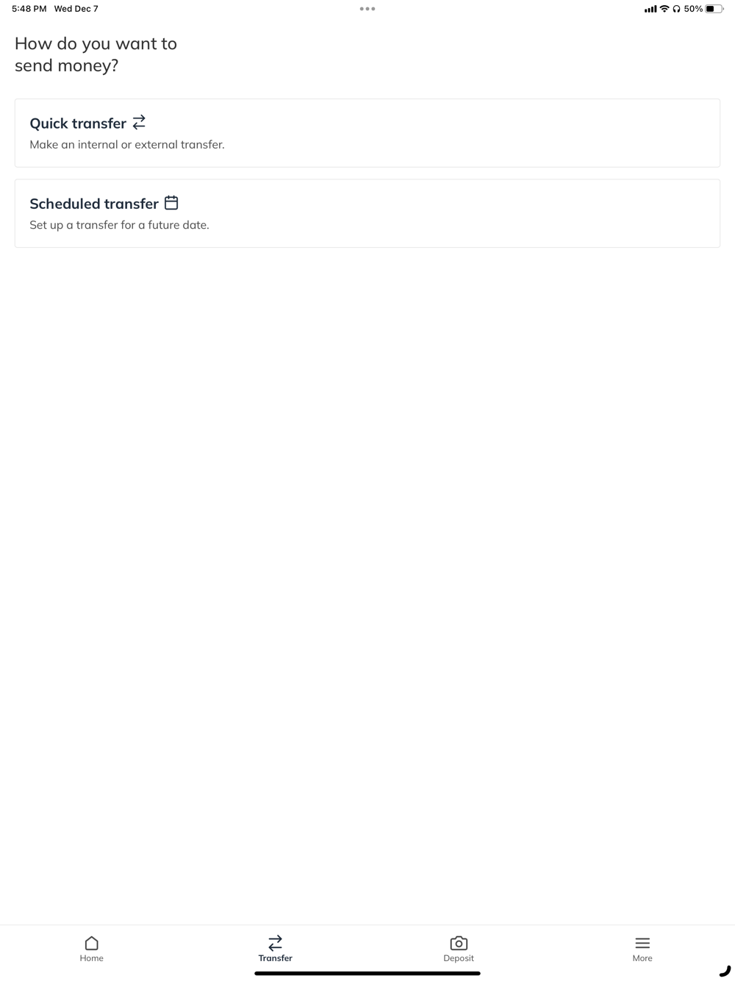This screenshot has width=735, height=981.
Task: Tap the Home house icon
Action: pyautogui.click(x=91, y=943)
